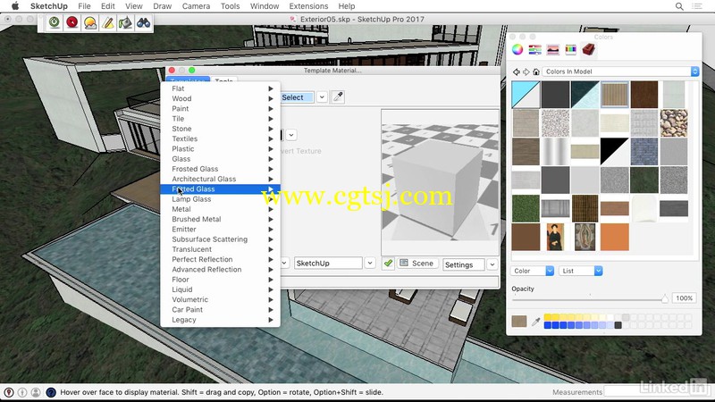The image size is (715, 402).
Task: Click the green power icon in Thea toolbar
Action: [x=55, y=22]
